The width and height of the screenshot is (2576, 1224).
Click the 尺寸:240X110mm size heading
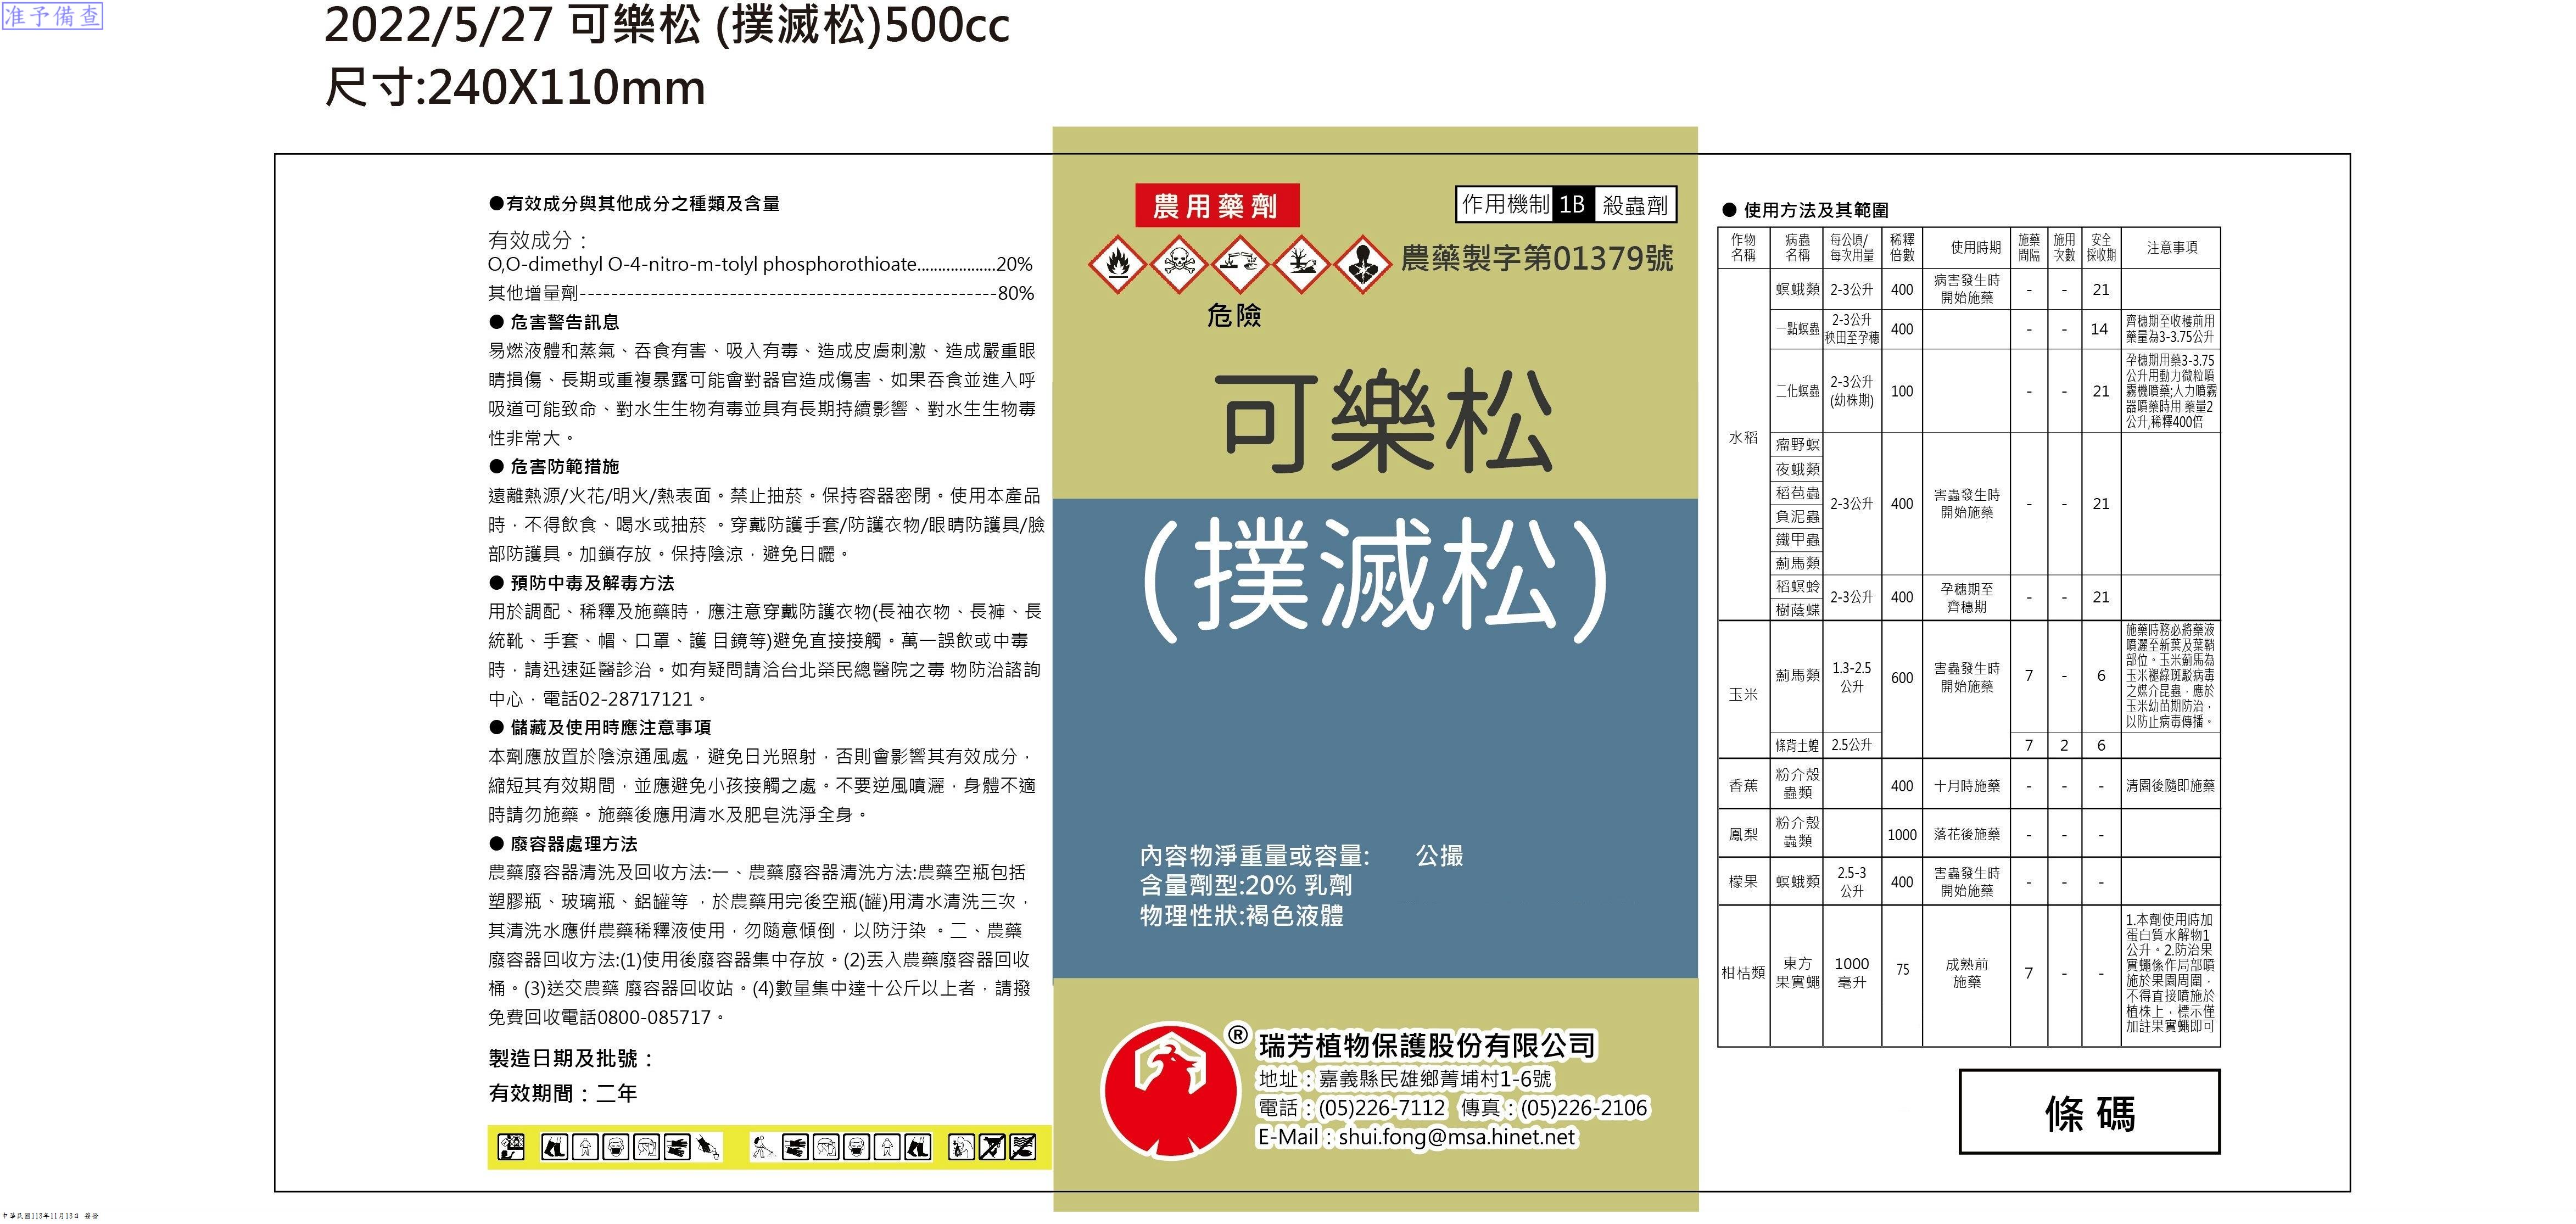[515, 88]
